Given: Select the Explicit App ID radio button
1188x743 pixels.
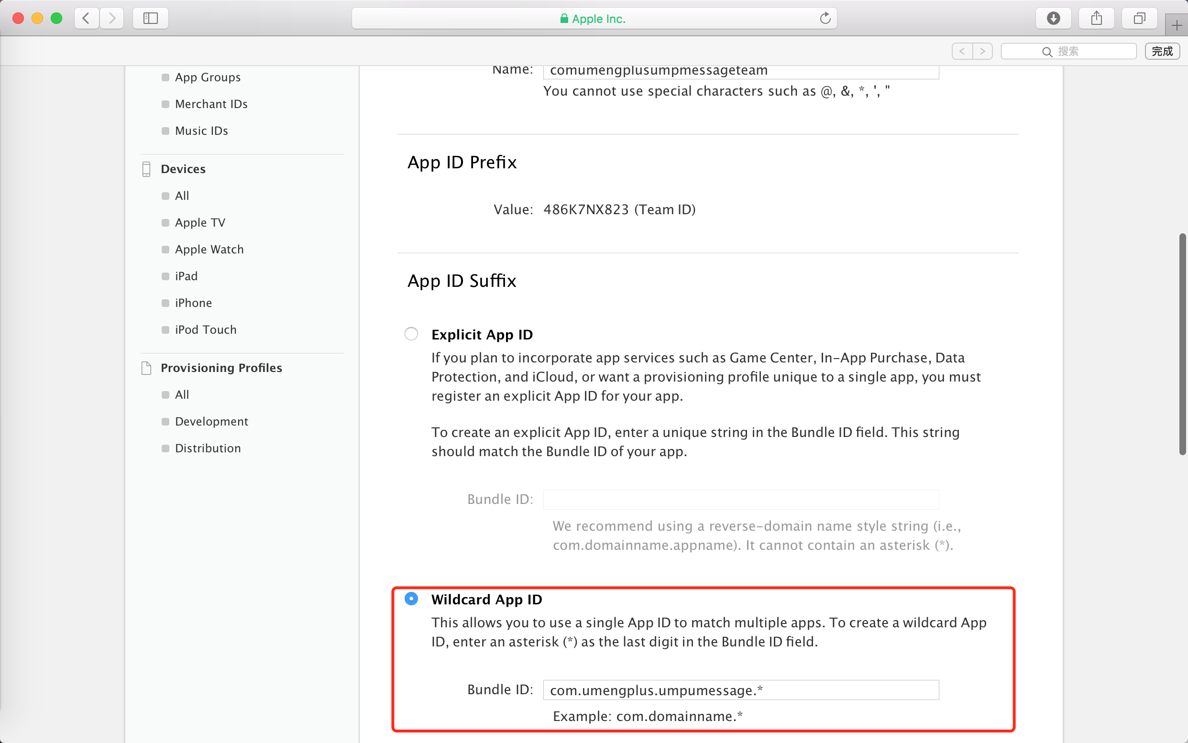Looking at the screenshot, I should (411, 334).
